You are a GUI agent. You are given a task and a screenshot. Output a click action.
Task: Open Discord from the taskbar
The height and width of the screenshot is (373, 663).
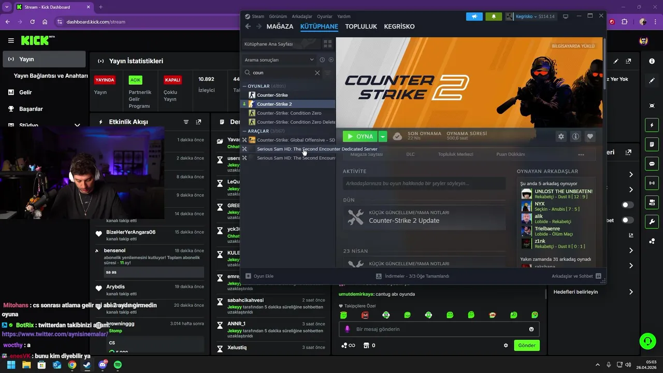click(x=103, y=365)
